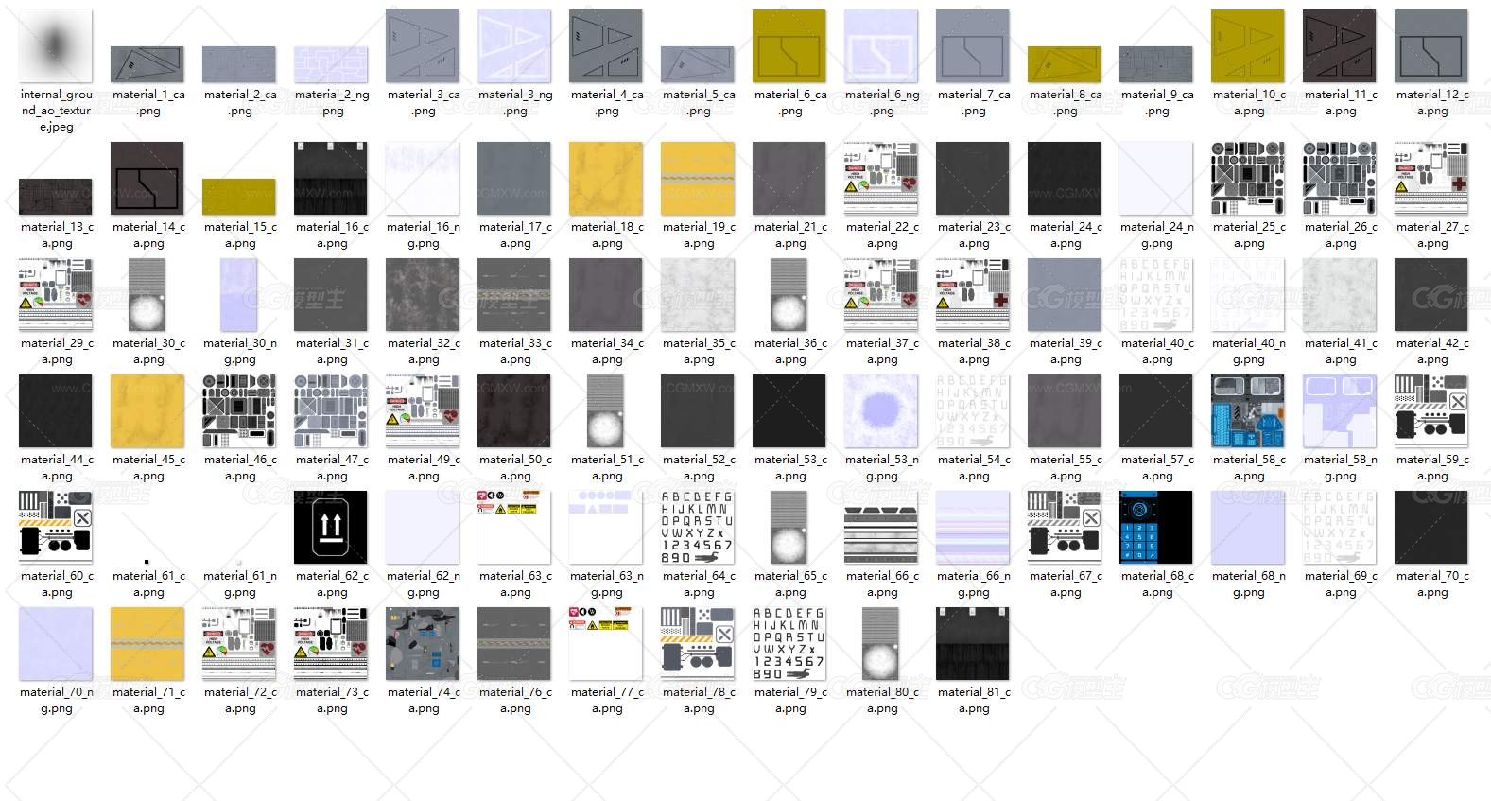This screenshot has height=801, width=1491.
Task: Select material_69_ca.png thumbnail
Action: click(x=1340, y=527)
